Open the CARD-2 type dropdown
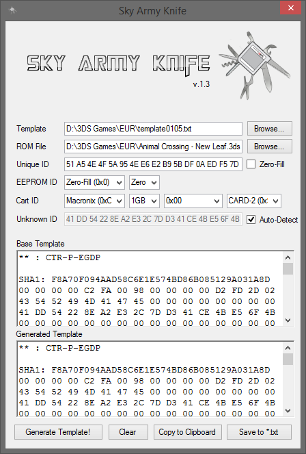306x454 pixels. tap(254, 201)
